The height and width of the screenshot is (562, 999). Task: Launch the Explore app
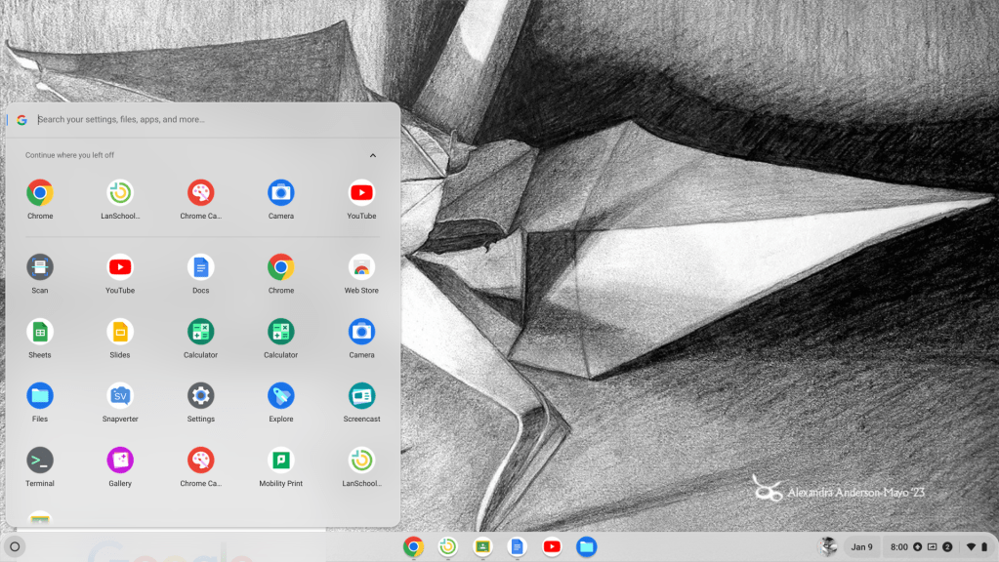coord(281,396)
